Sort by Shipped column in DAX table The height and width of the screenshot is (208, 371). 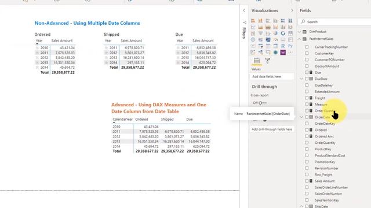coord(167,120)
